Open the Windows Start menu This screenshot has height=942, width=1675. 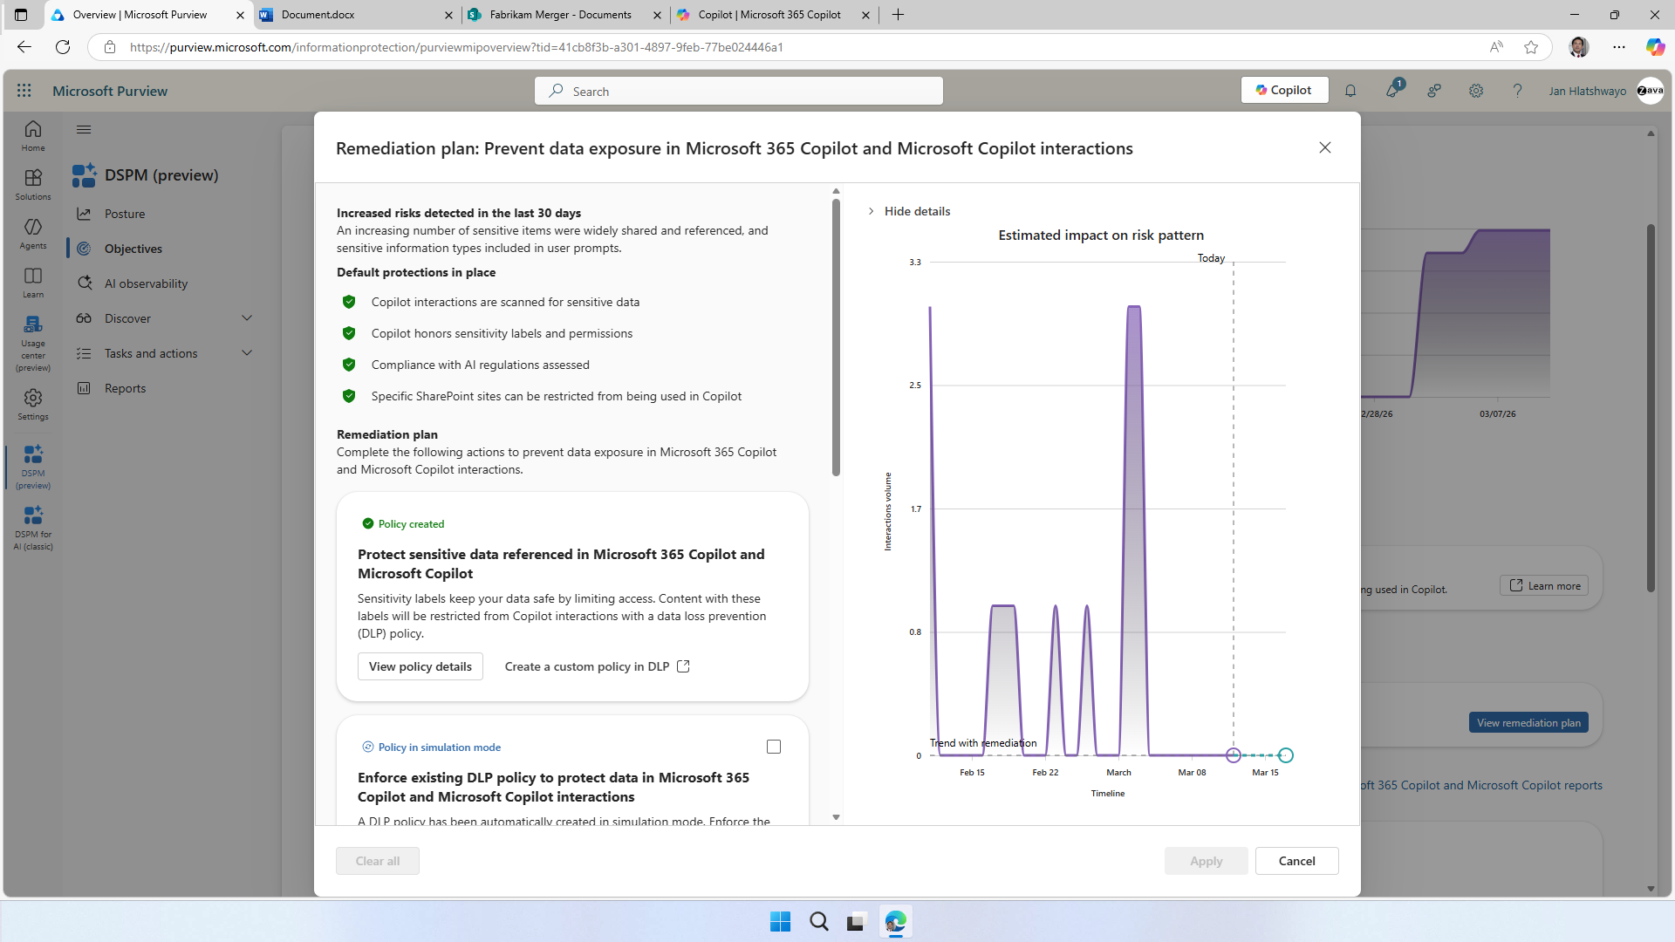pyautogui.click(x=780, y=921)
